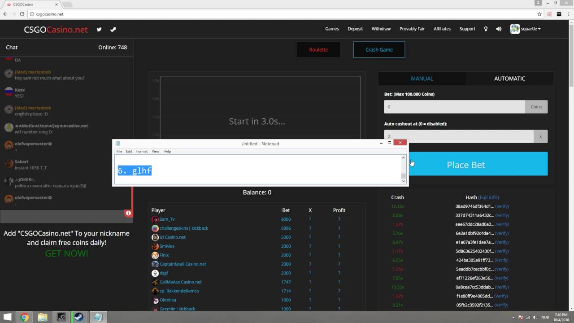Select the Crash Game button
The width and height of the screenshot is (574, 323).
click(379, 50)
